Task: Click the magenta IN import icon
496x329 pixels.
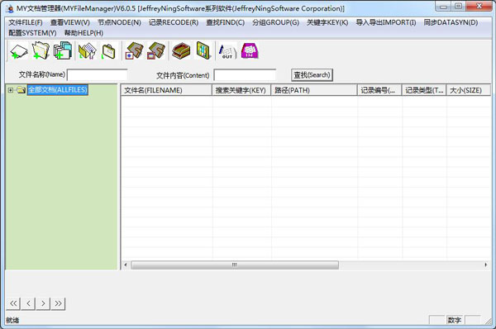Action: (x=250, y=51)
